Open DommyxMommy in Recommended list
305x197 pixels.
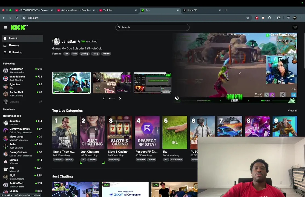pyautogui.click(x=22, y=131)
